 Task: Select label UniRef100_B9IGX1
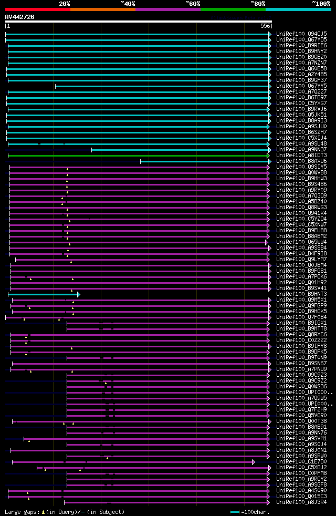[301, 323]
